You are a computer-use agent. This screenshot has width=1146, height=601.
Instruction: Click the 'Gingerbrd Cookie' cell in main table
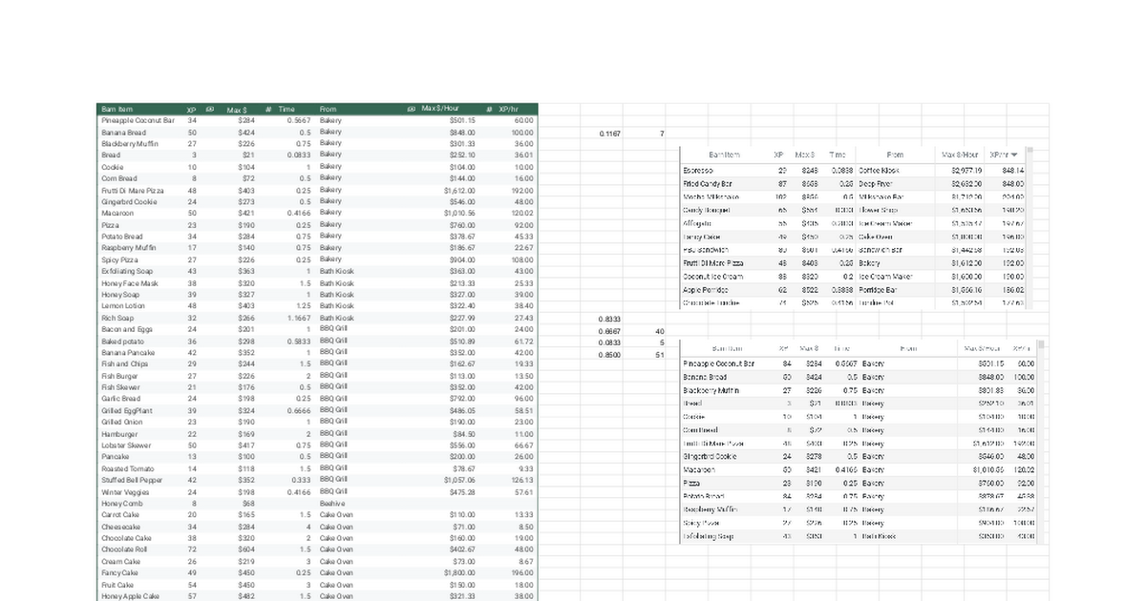[x=129, y=201]
